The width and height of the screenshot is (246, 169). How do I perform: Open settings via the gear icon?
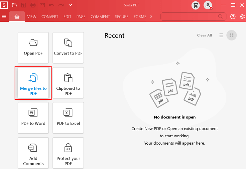tap(242, 16)
